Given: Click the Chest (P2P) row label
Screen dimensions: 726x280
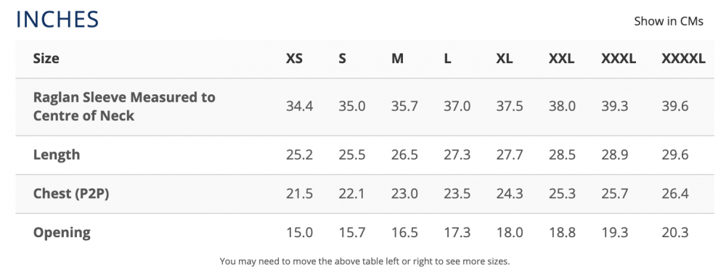Looking at the screenshot, I should pos(71,194).
